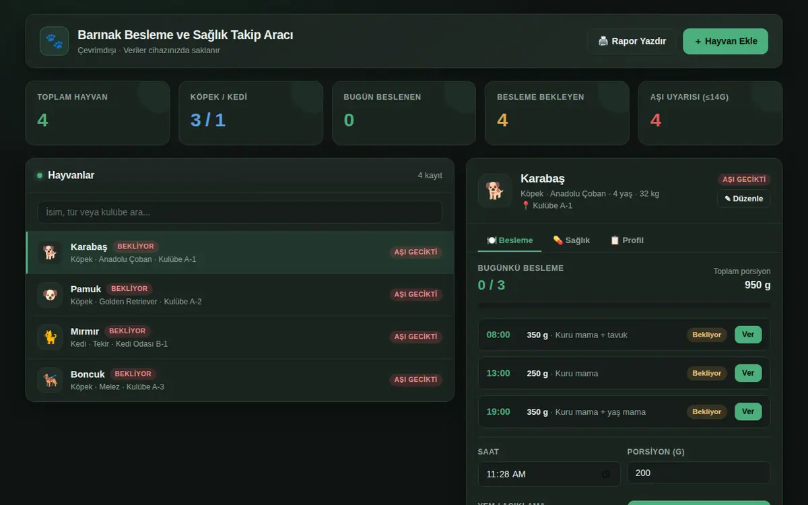Focus the animal search field
The image size is (808, 505).
[x=240, y=212]
